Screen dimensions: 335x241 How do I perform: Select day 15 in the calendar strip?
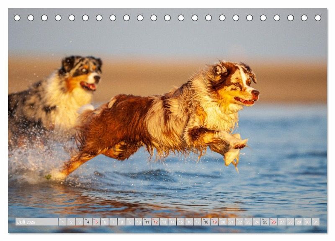click(x=181, y=222)
